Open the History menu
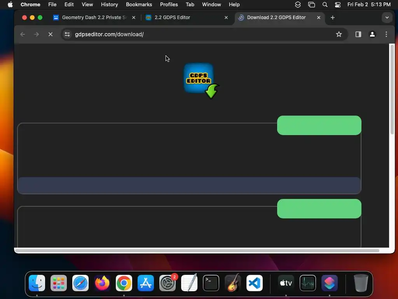 109,5
